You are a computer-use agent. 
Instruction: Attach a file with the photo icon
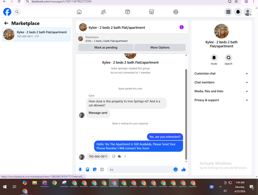[87, 170]
